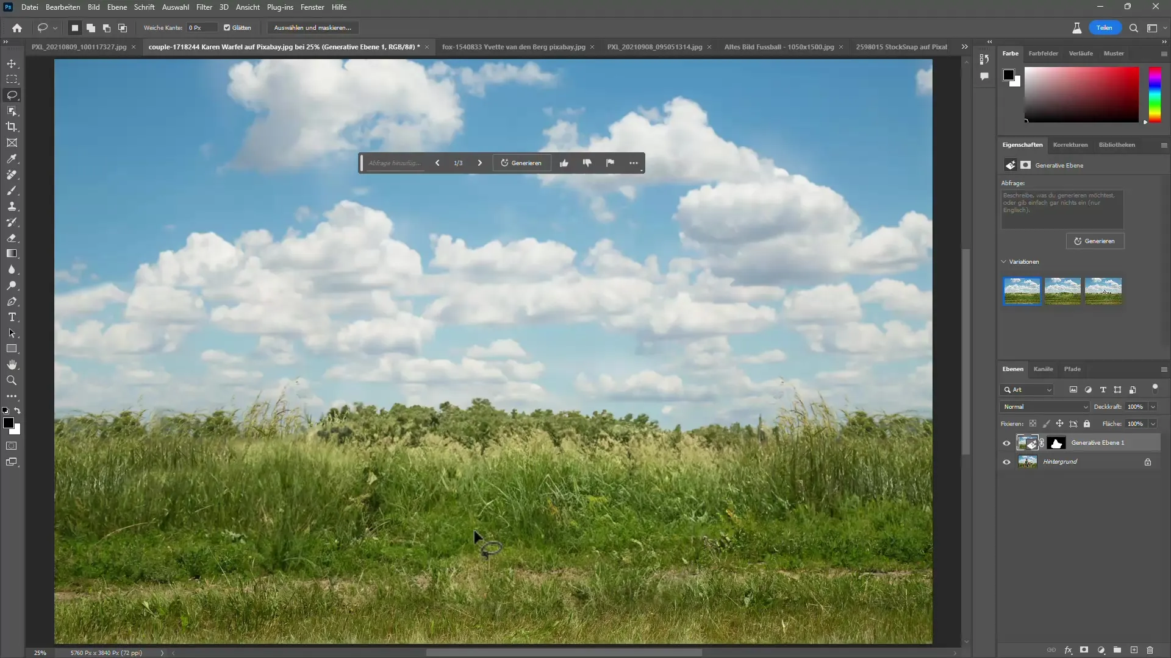Viewport: 1171px width, 658px height.
Task: Toggle visibility of Hintergrund layer
Action: point(1006,461)
